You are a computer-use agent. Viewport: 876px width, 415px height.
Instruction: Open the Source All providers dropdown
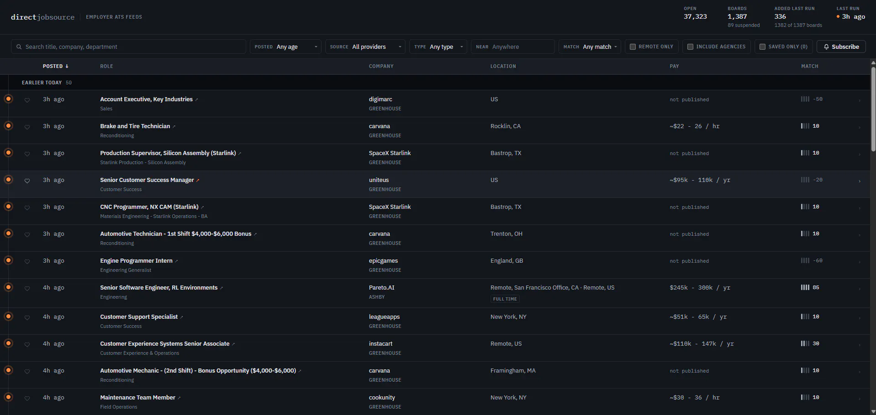365,47
